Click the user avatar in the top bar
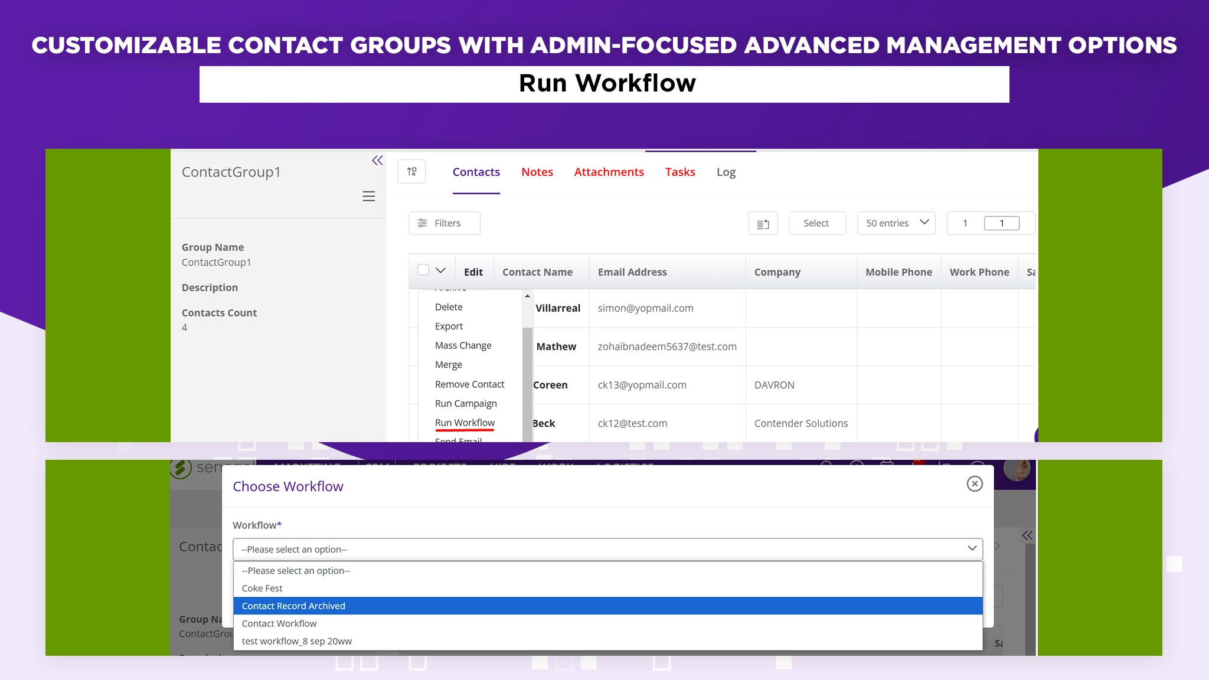Screen dimensions: 1209x680 point(1018,470)
